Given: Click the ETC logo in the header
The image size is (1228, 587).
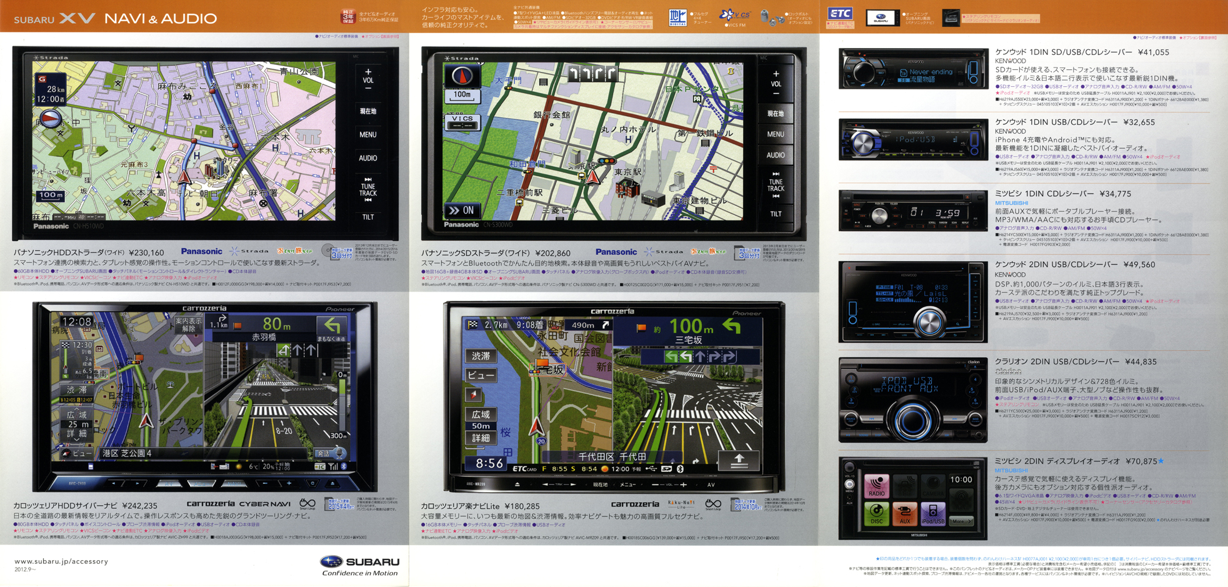Looking at the screenshot, I should [840, 14].
